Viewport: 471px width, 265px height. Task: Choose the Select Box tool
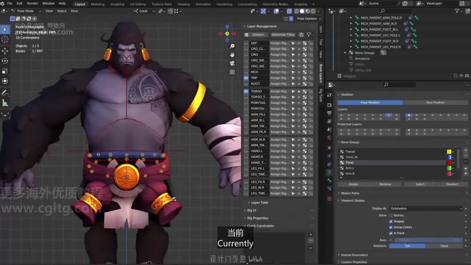[5, 29]
